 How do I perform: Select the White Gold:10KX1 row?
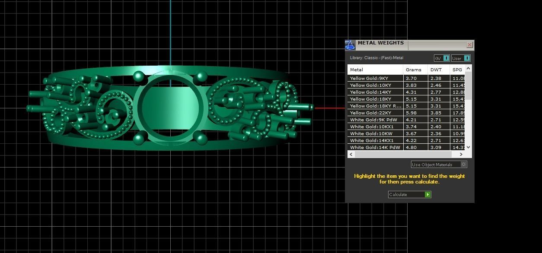click(x=406, y=126)
